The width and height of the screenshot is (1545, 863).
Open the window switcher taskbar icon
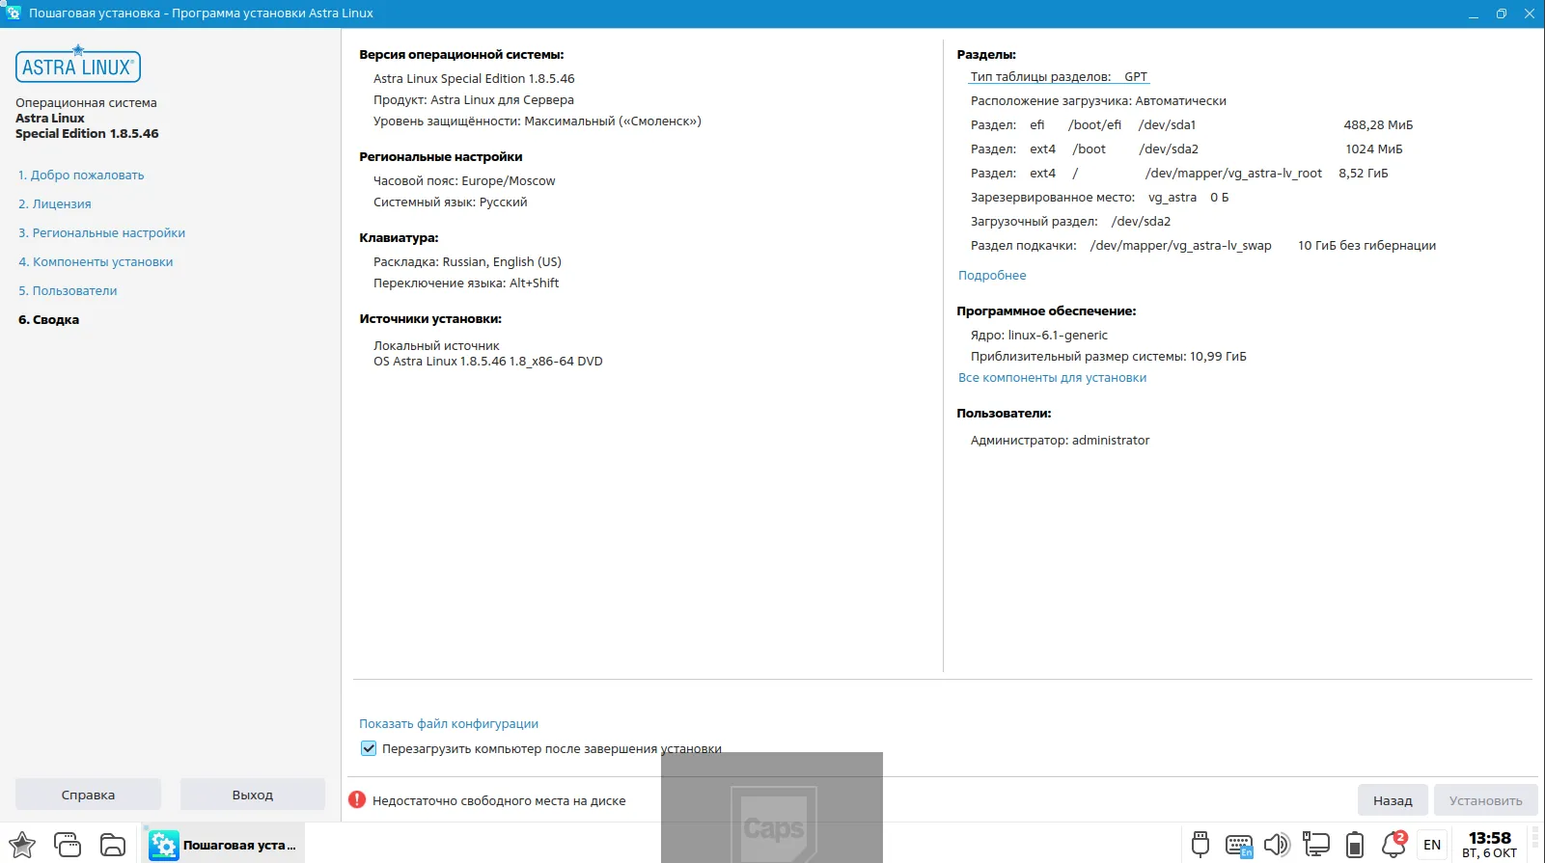pos(68,845)
